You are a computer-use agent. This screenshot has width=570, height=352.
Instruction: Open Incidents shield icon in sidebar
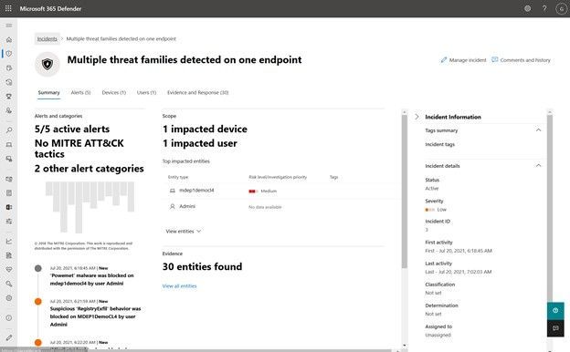[x=9, y=54]
